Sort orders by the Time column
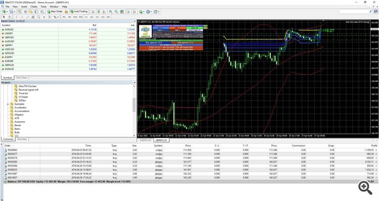This screenshot has height=201, width=379. [x=88, y=145]
